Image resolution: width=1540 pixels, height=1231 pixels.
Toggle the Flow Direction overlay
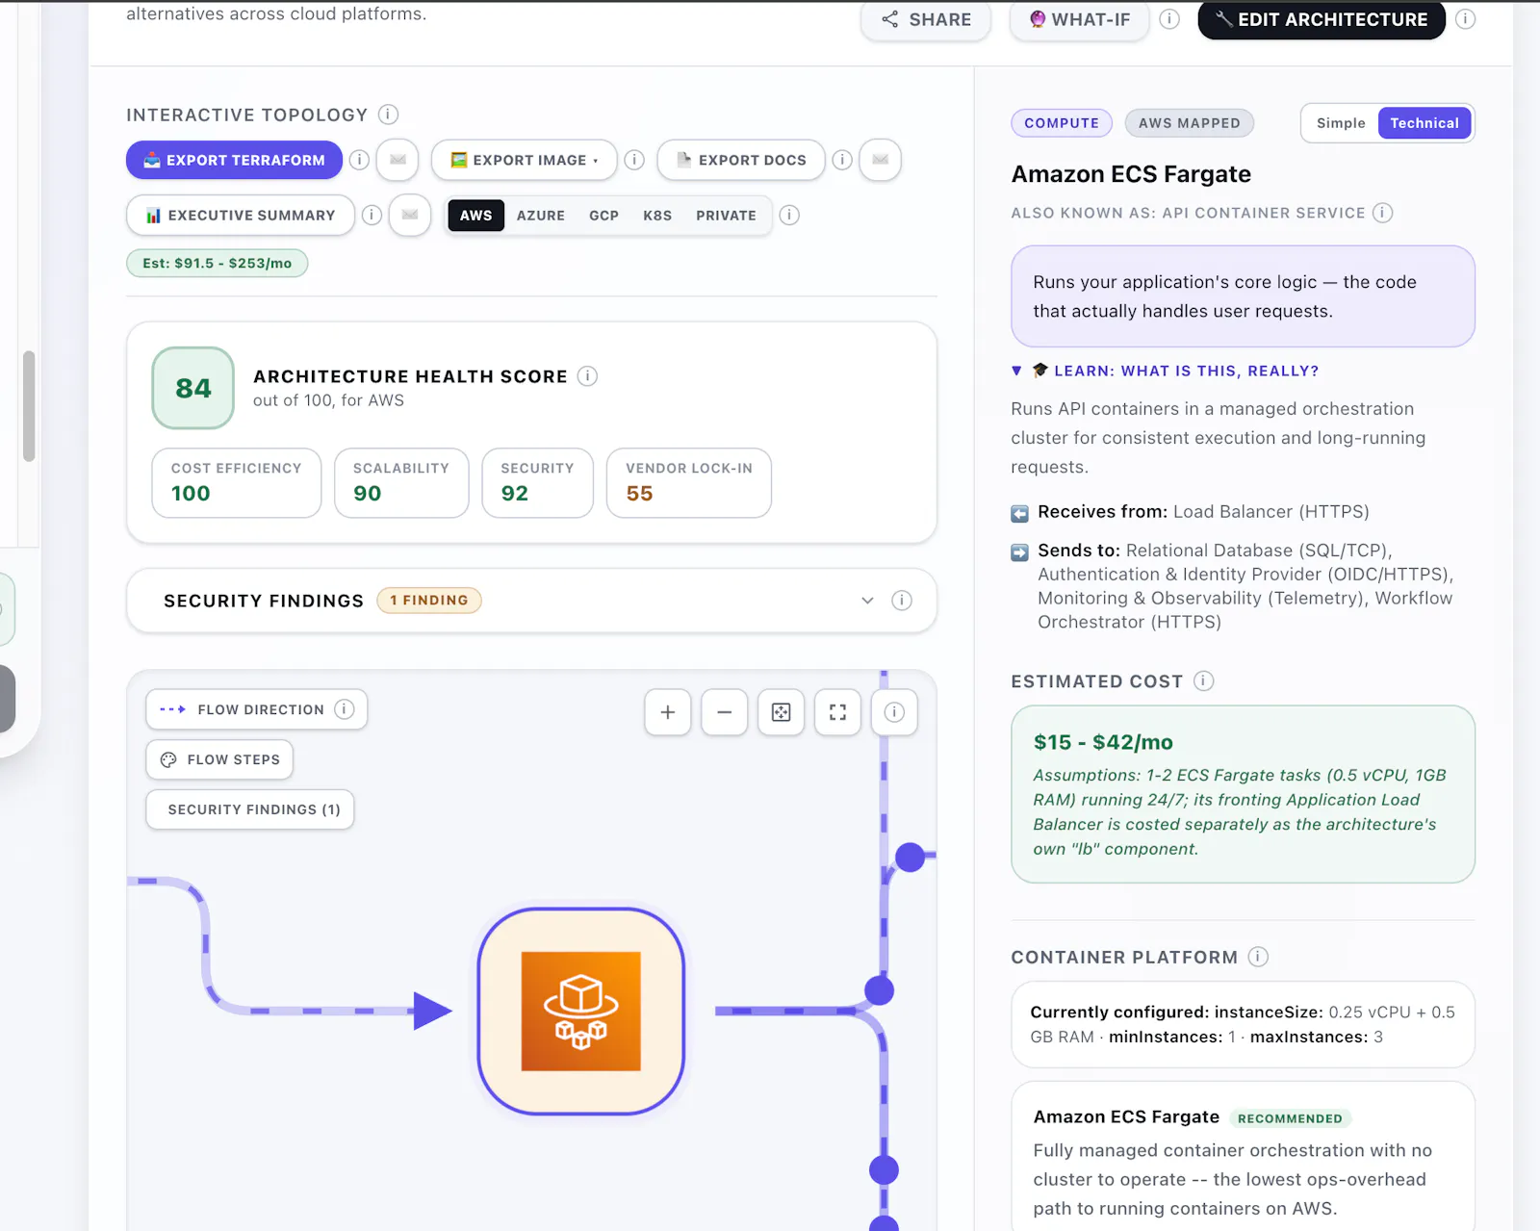(x=256, y=709)
